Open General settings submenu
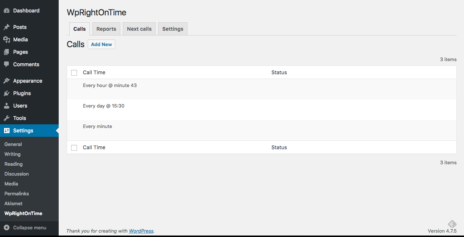464x237 pixels. (13, 144)
